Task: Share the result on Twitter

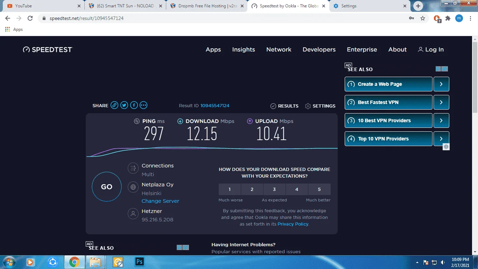Action: (x=124, y=105)
